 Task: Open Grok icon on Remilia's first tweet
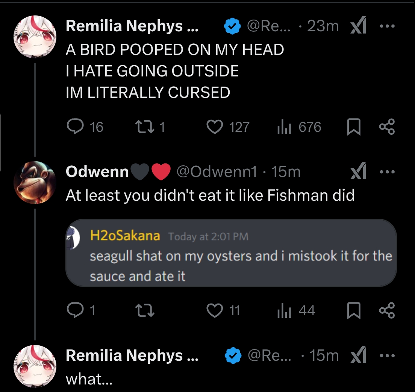tap(358, 26)
